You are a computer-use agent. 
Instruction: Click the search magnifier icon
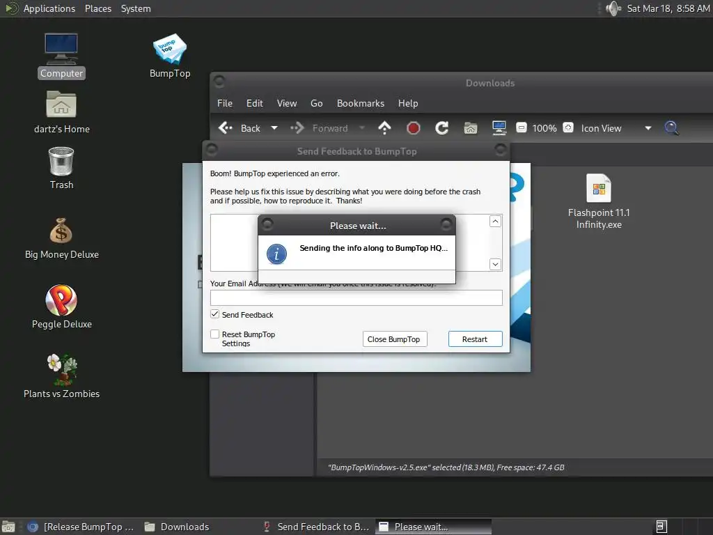(x=672, y=128)
